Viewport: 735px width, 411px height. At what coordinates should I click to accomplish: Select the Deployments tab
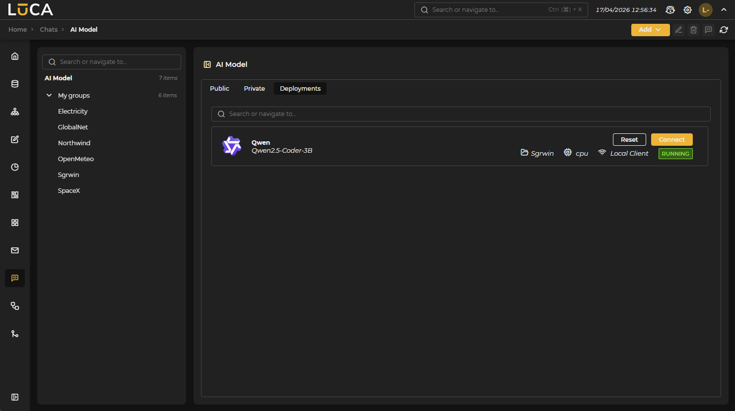300,89
